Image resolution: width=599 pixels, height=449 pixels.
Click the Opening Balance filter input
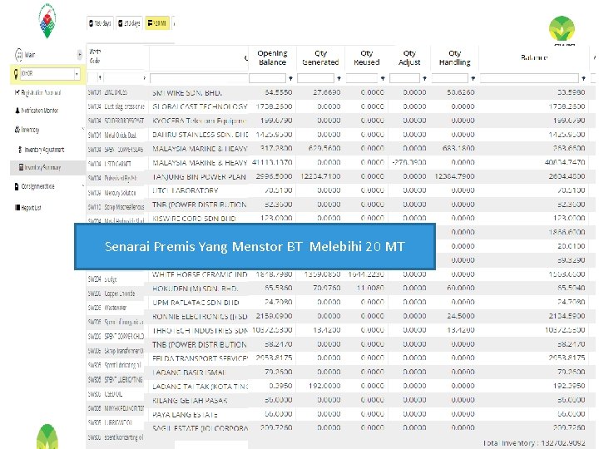267,78
